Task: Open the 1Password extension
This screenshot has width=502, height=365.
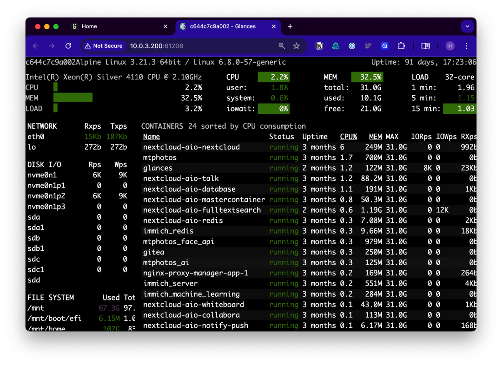Action: (x=352, y=46)
